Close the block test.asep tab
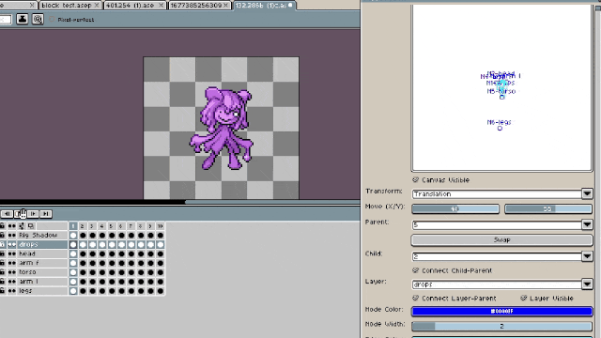 point(97,5)
